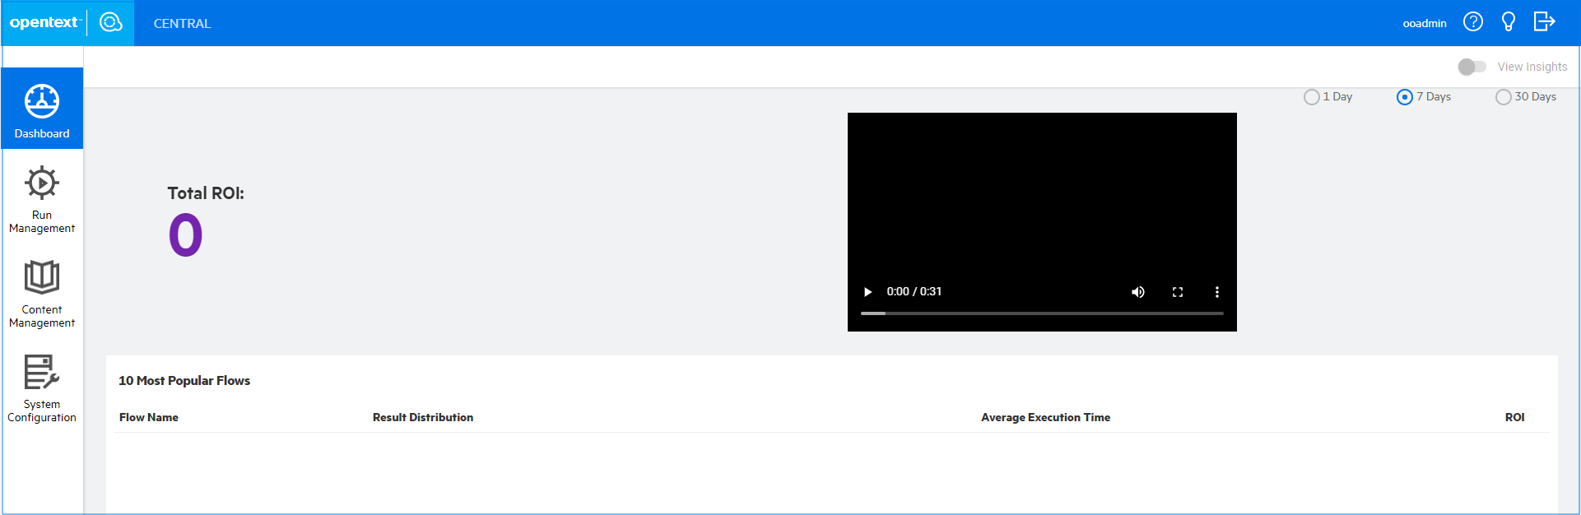
Task: Click the Flow Name column header
Action: (149, 417)
